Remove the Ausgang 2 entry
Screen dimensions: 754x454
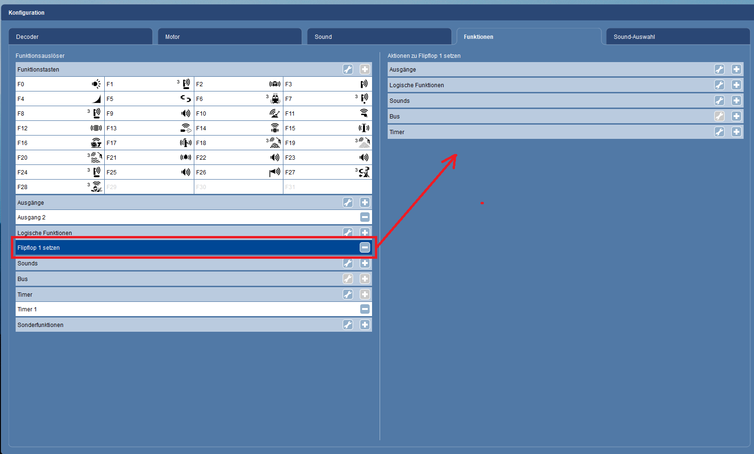point(364,218)
